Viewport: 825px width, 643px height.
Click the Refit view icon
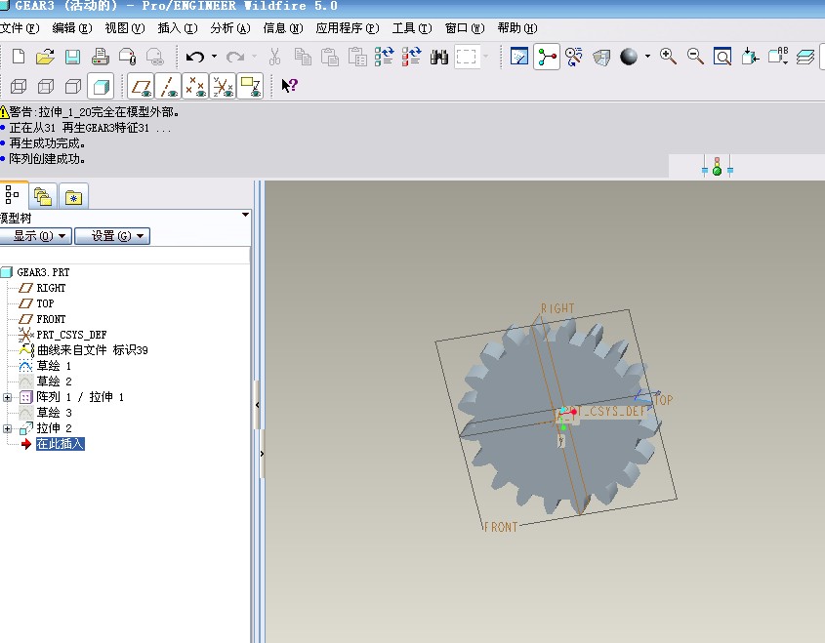tap(722, 57)
